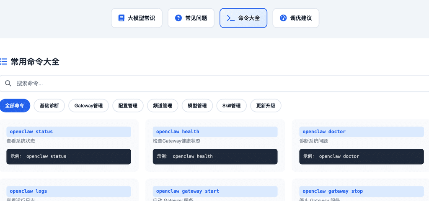The height and width of the screenshot is (201, 429).
Task: Filter commands by 基础诊断
Action: 49,106
